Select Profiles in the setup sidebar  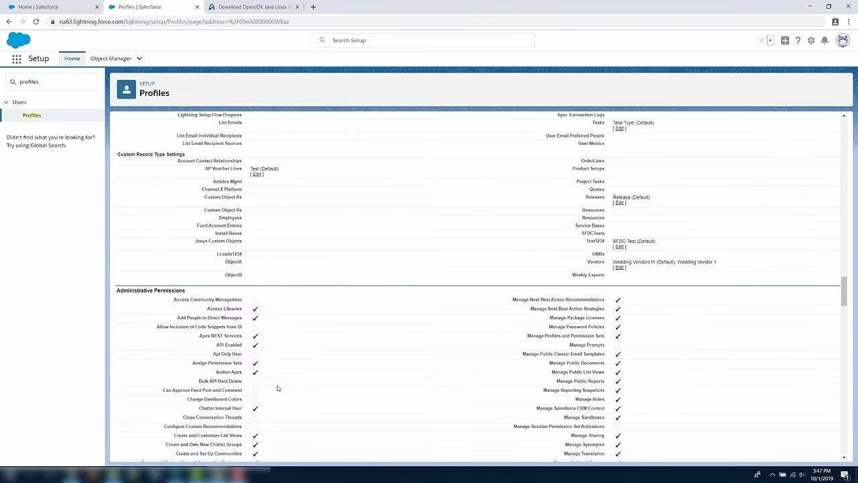click(32, 115)
